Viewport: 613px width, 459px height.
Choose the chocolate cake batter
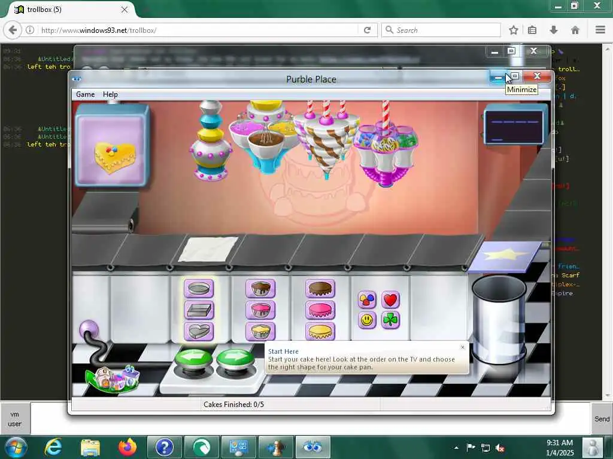(260, 289)
